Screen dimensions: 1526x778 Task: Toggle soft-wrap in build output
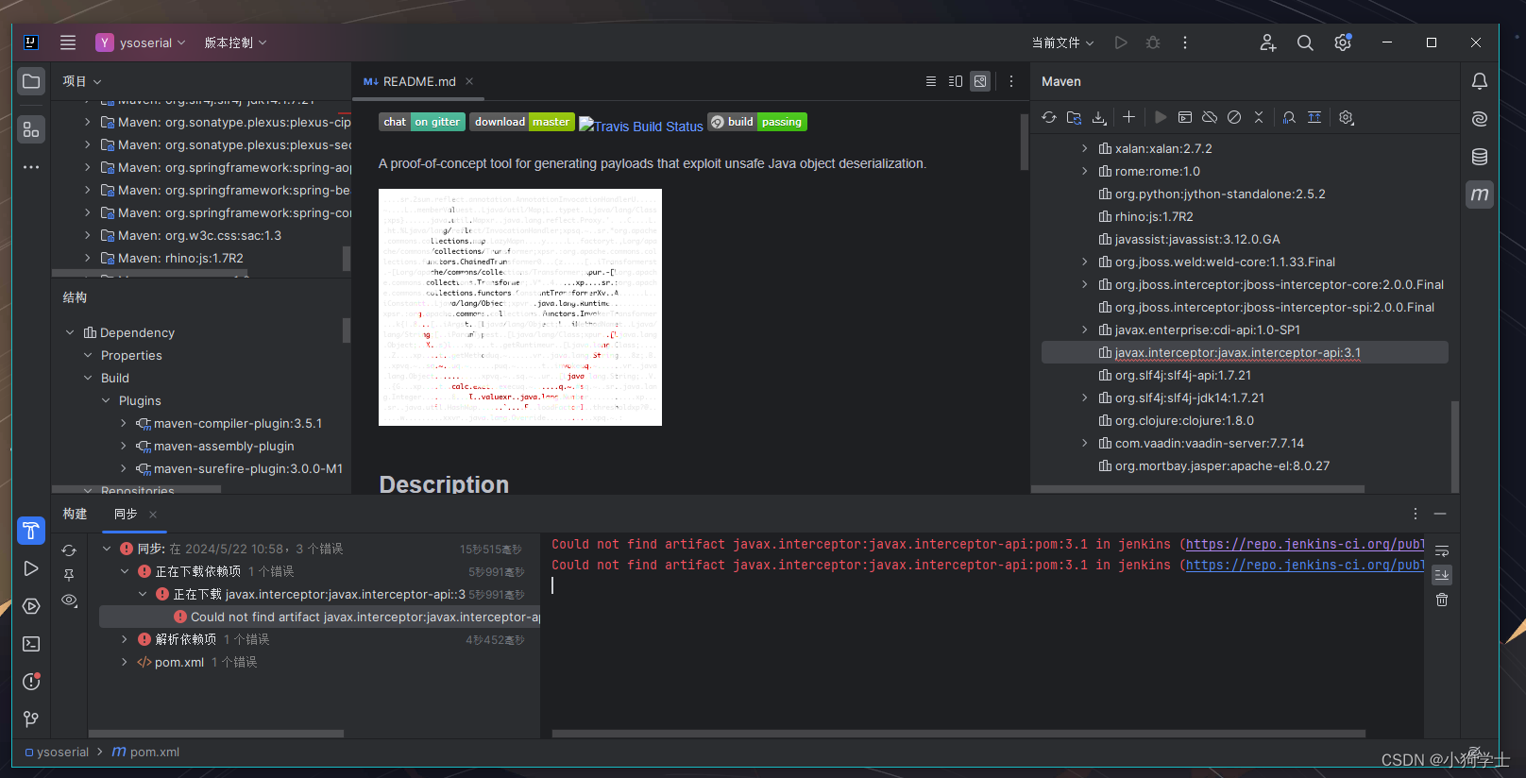pyautogui.click(x=1442, y=550)
